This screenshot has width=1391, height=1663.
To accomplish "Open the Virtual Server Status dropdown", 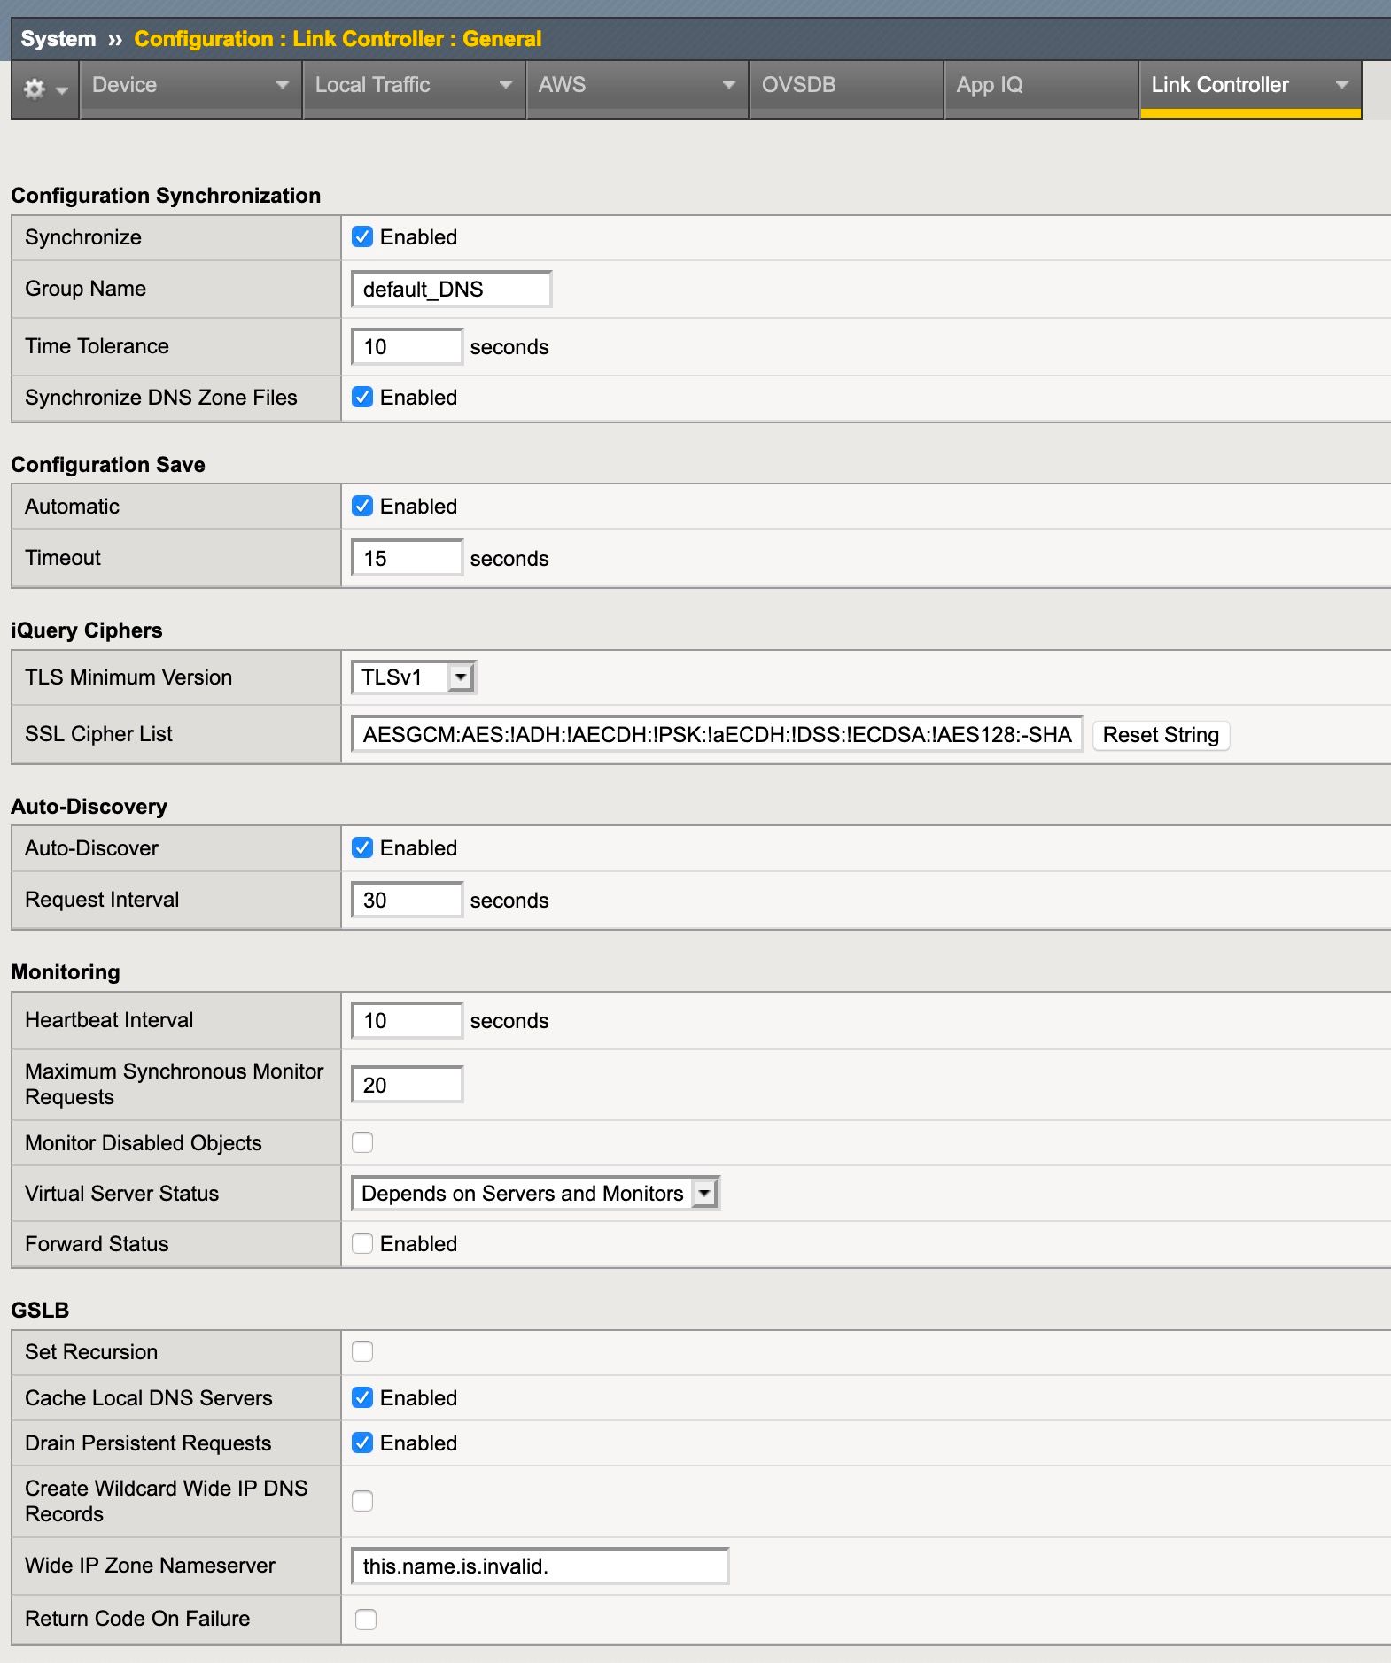I will point(535,1194).
